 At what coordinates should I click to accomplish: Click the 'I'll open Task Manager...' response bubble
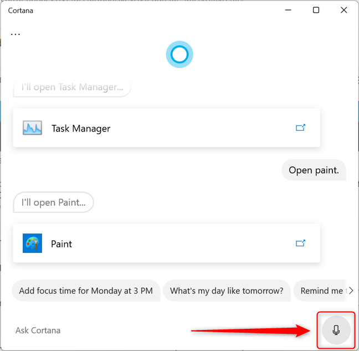pos(72,87)
